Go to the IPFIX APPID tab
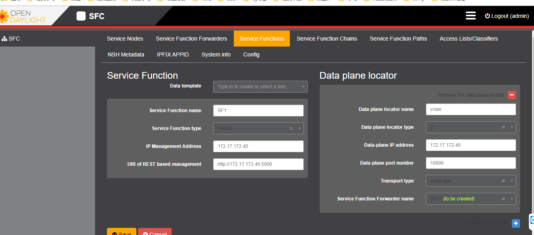 [173, 54]
